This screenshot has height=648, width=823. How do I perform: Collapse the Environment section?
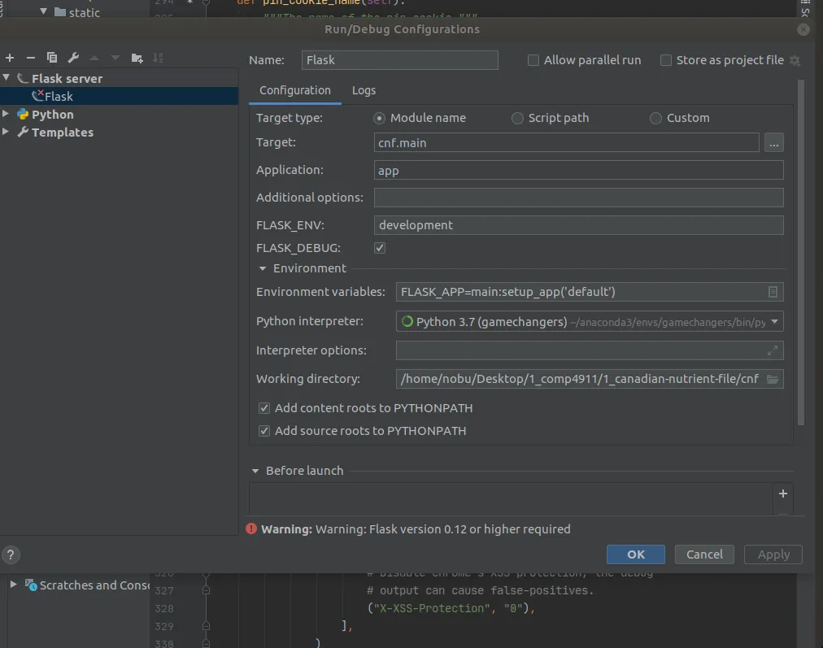pyautogui.click(x=263, y=268)
